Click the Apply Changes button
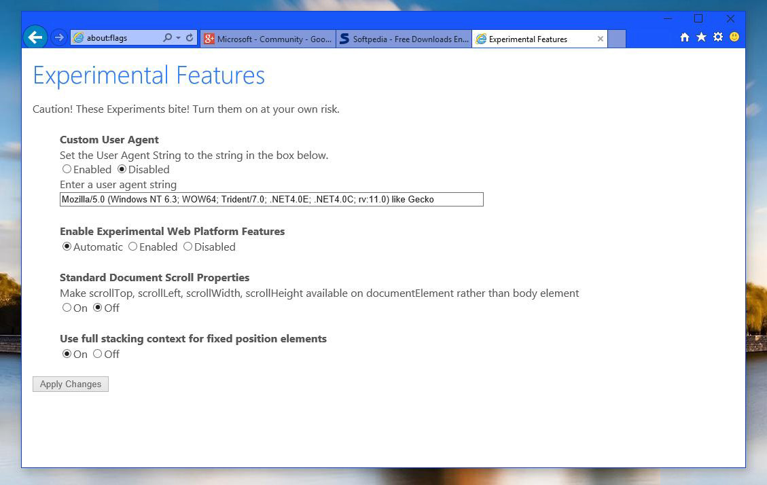Screen dimensions: 767x485 71,384
